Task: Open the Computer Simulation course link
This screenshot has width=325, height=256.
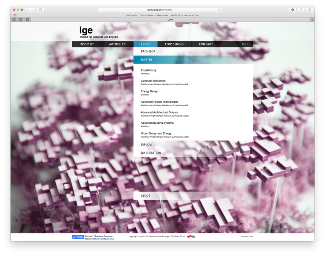Action: coord(153,81)
